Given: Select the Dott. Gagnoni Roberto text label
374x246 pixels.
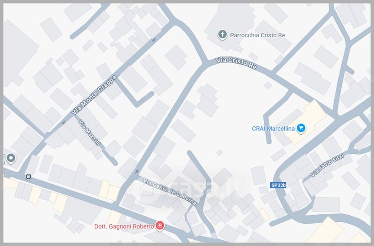Looking at the screenshot, I should point(124,226).
